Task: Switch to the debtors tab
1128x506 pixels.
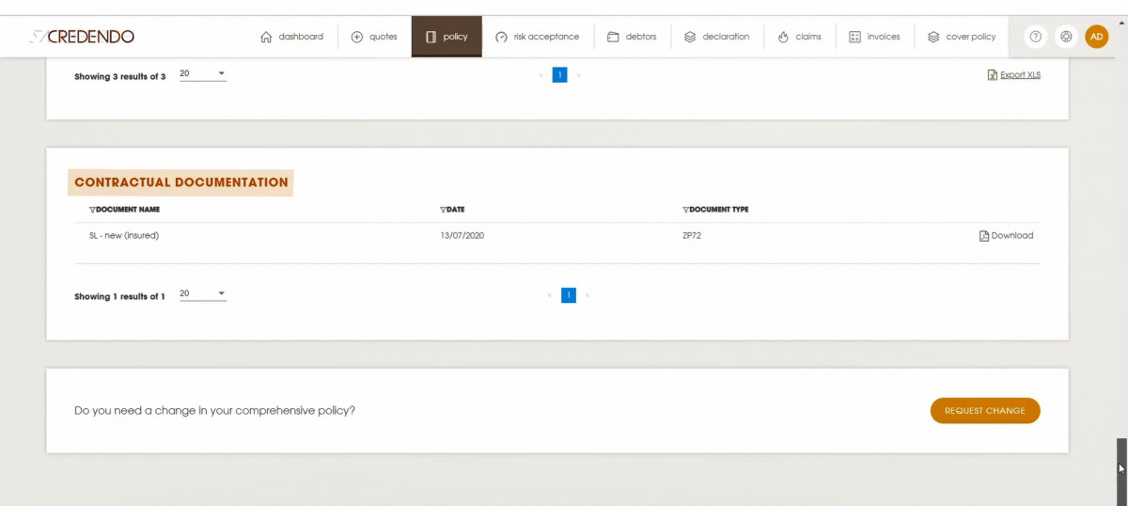Action: tap(632, 37)
